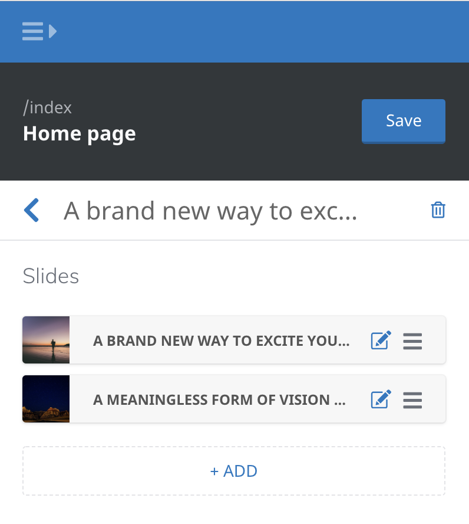Click the reorder handle on the second slide

(x=412, y=399)
